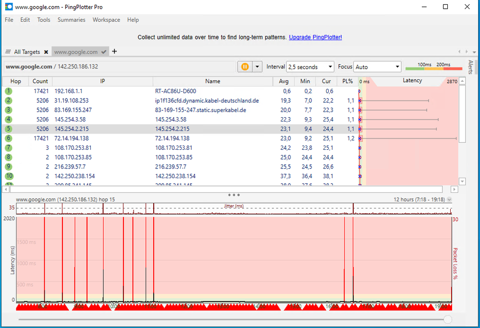
Task: Open the target list via the hamburger icon
Action: click(7, 51)
